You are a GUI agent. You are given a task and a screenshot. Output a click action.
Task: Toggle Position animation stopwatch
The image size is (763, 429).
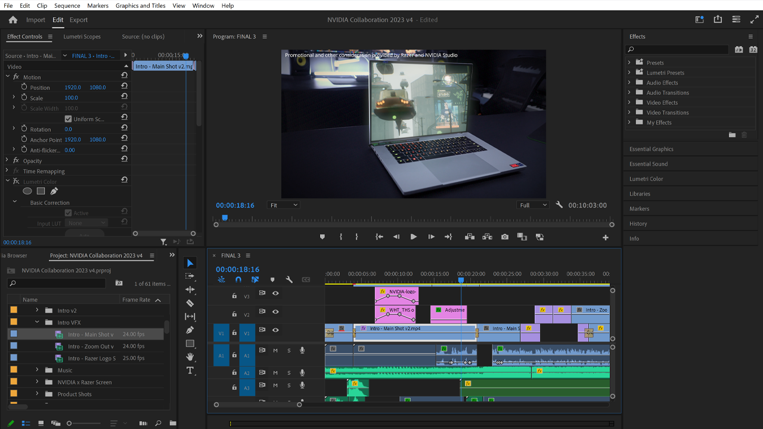click(24, 87)
